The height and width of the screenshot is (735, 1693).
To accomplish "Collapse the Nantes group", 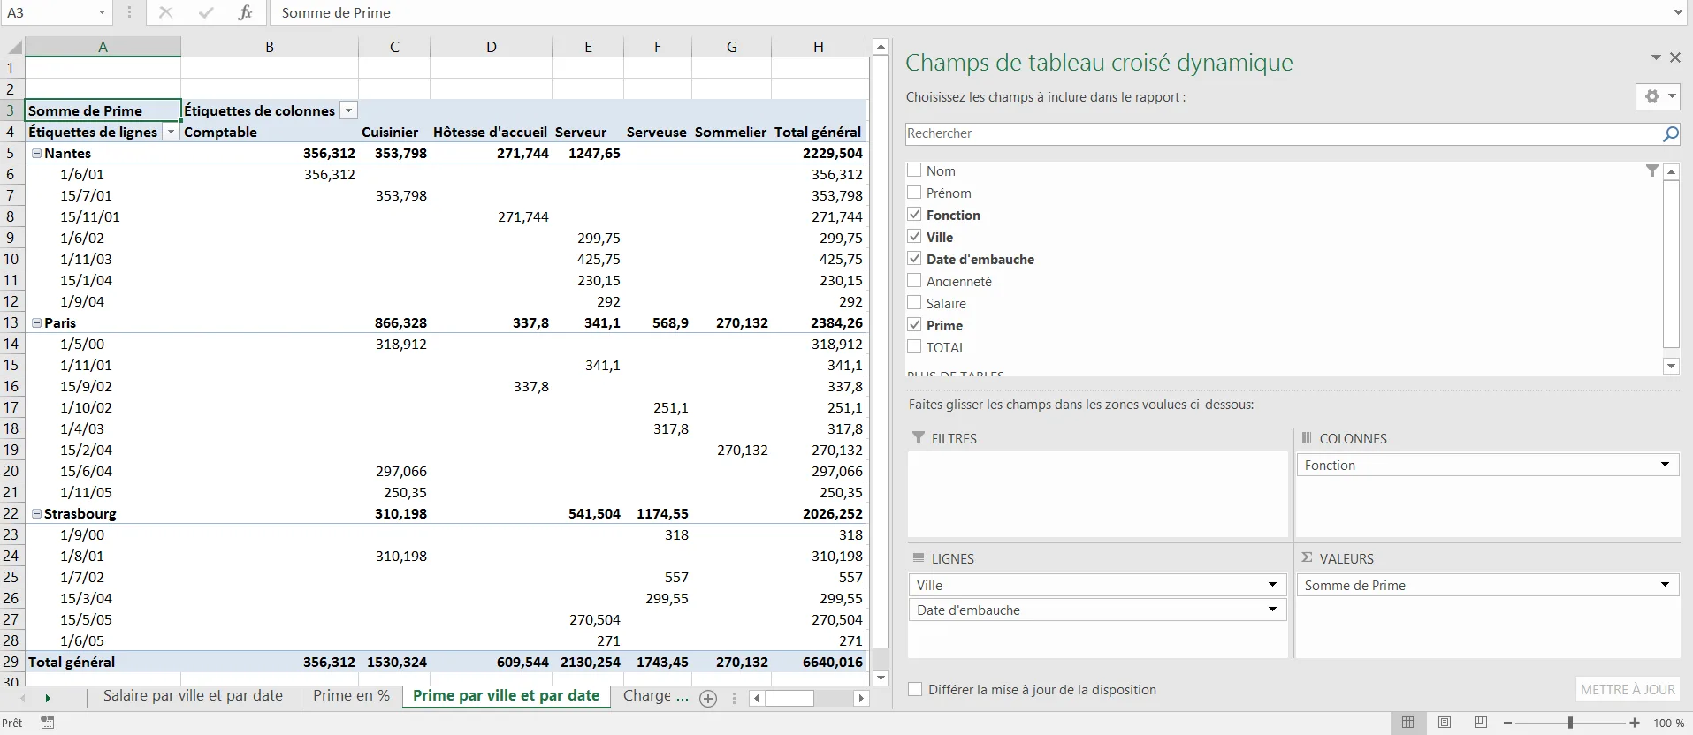I will coord(37,153).
